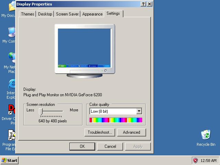Open the Screen Saver tab

point(67,14)
